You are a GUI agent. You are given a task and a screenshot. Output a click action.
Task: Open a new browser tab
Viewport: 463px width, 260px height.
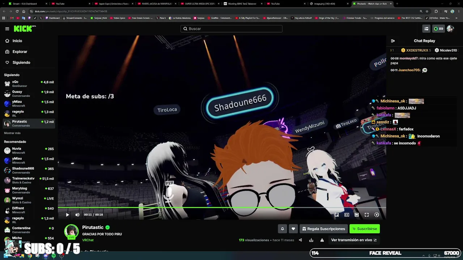397,4
